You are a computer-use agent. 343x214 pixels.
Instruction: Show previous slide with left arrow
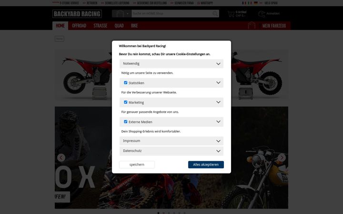click(61, 158)
